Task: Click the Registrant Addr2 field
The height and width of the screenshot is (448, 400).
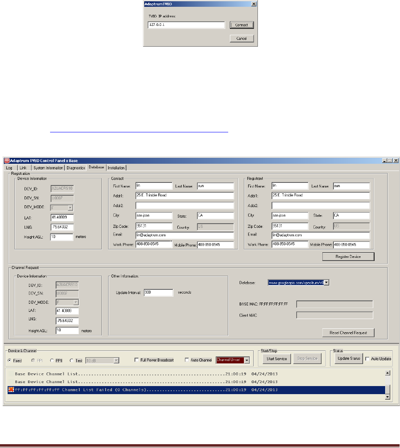Action: click(321, 206)
